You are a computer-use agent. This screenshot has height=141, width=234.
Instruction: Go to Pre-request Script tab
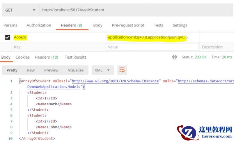point(128,25)
